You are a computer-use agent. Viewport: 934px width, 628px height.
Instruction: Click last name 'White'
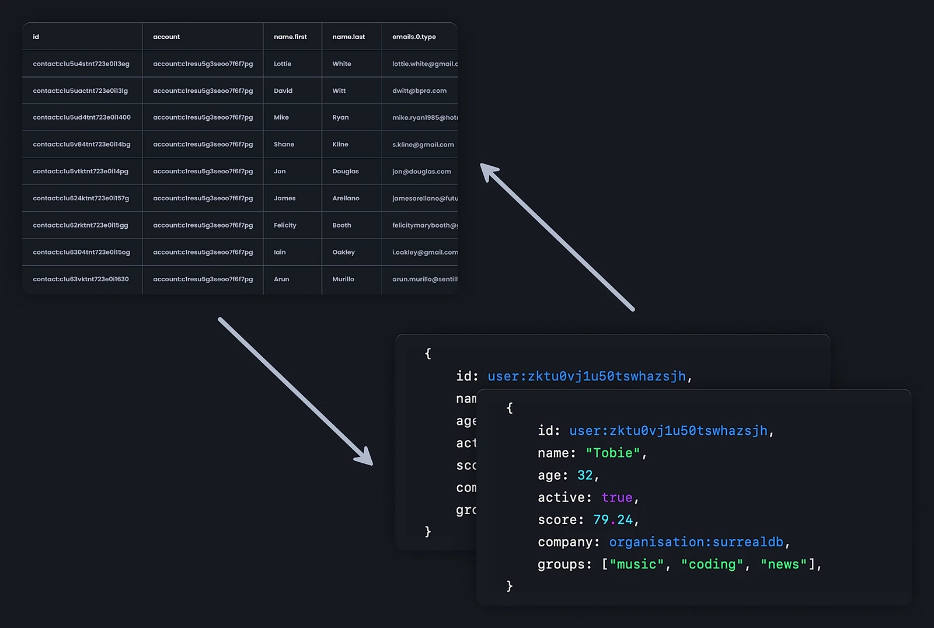[341, 64]
